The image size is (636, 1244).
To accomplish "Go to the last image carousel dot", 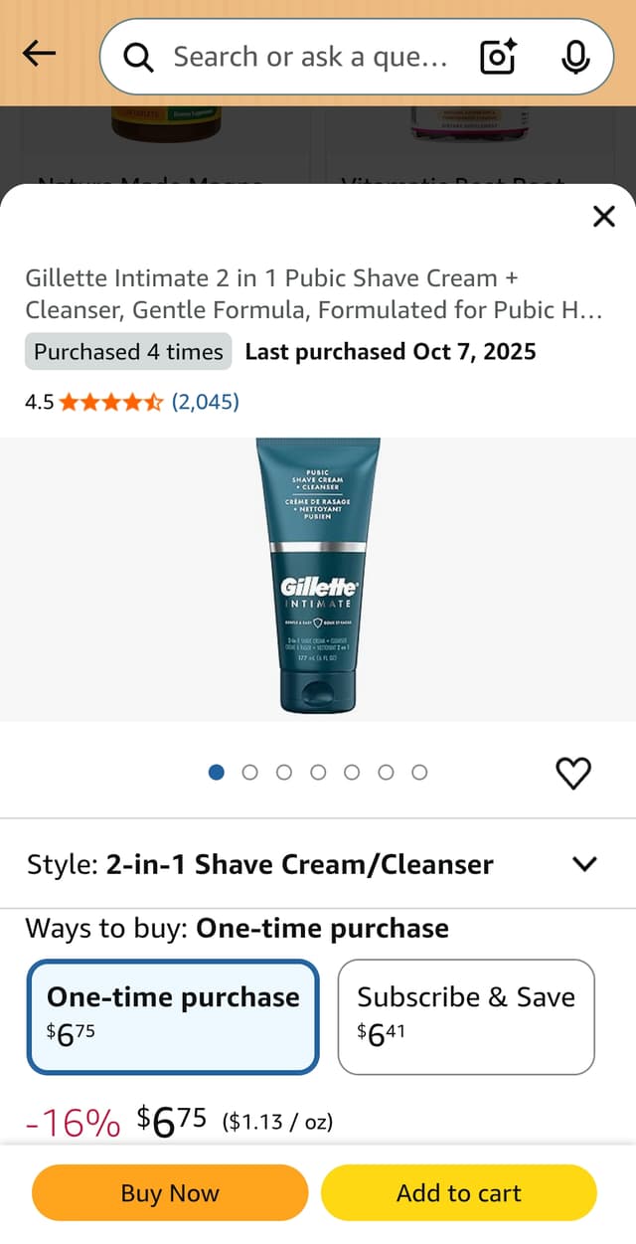I will 419,772.
